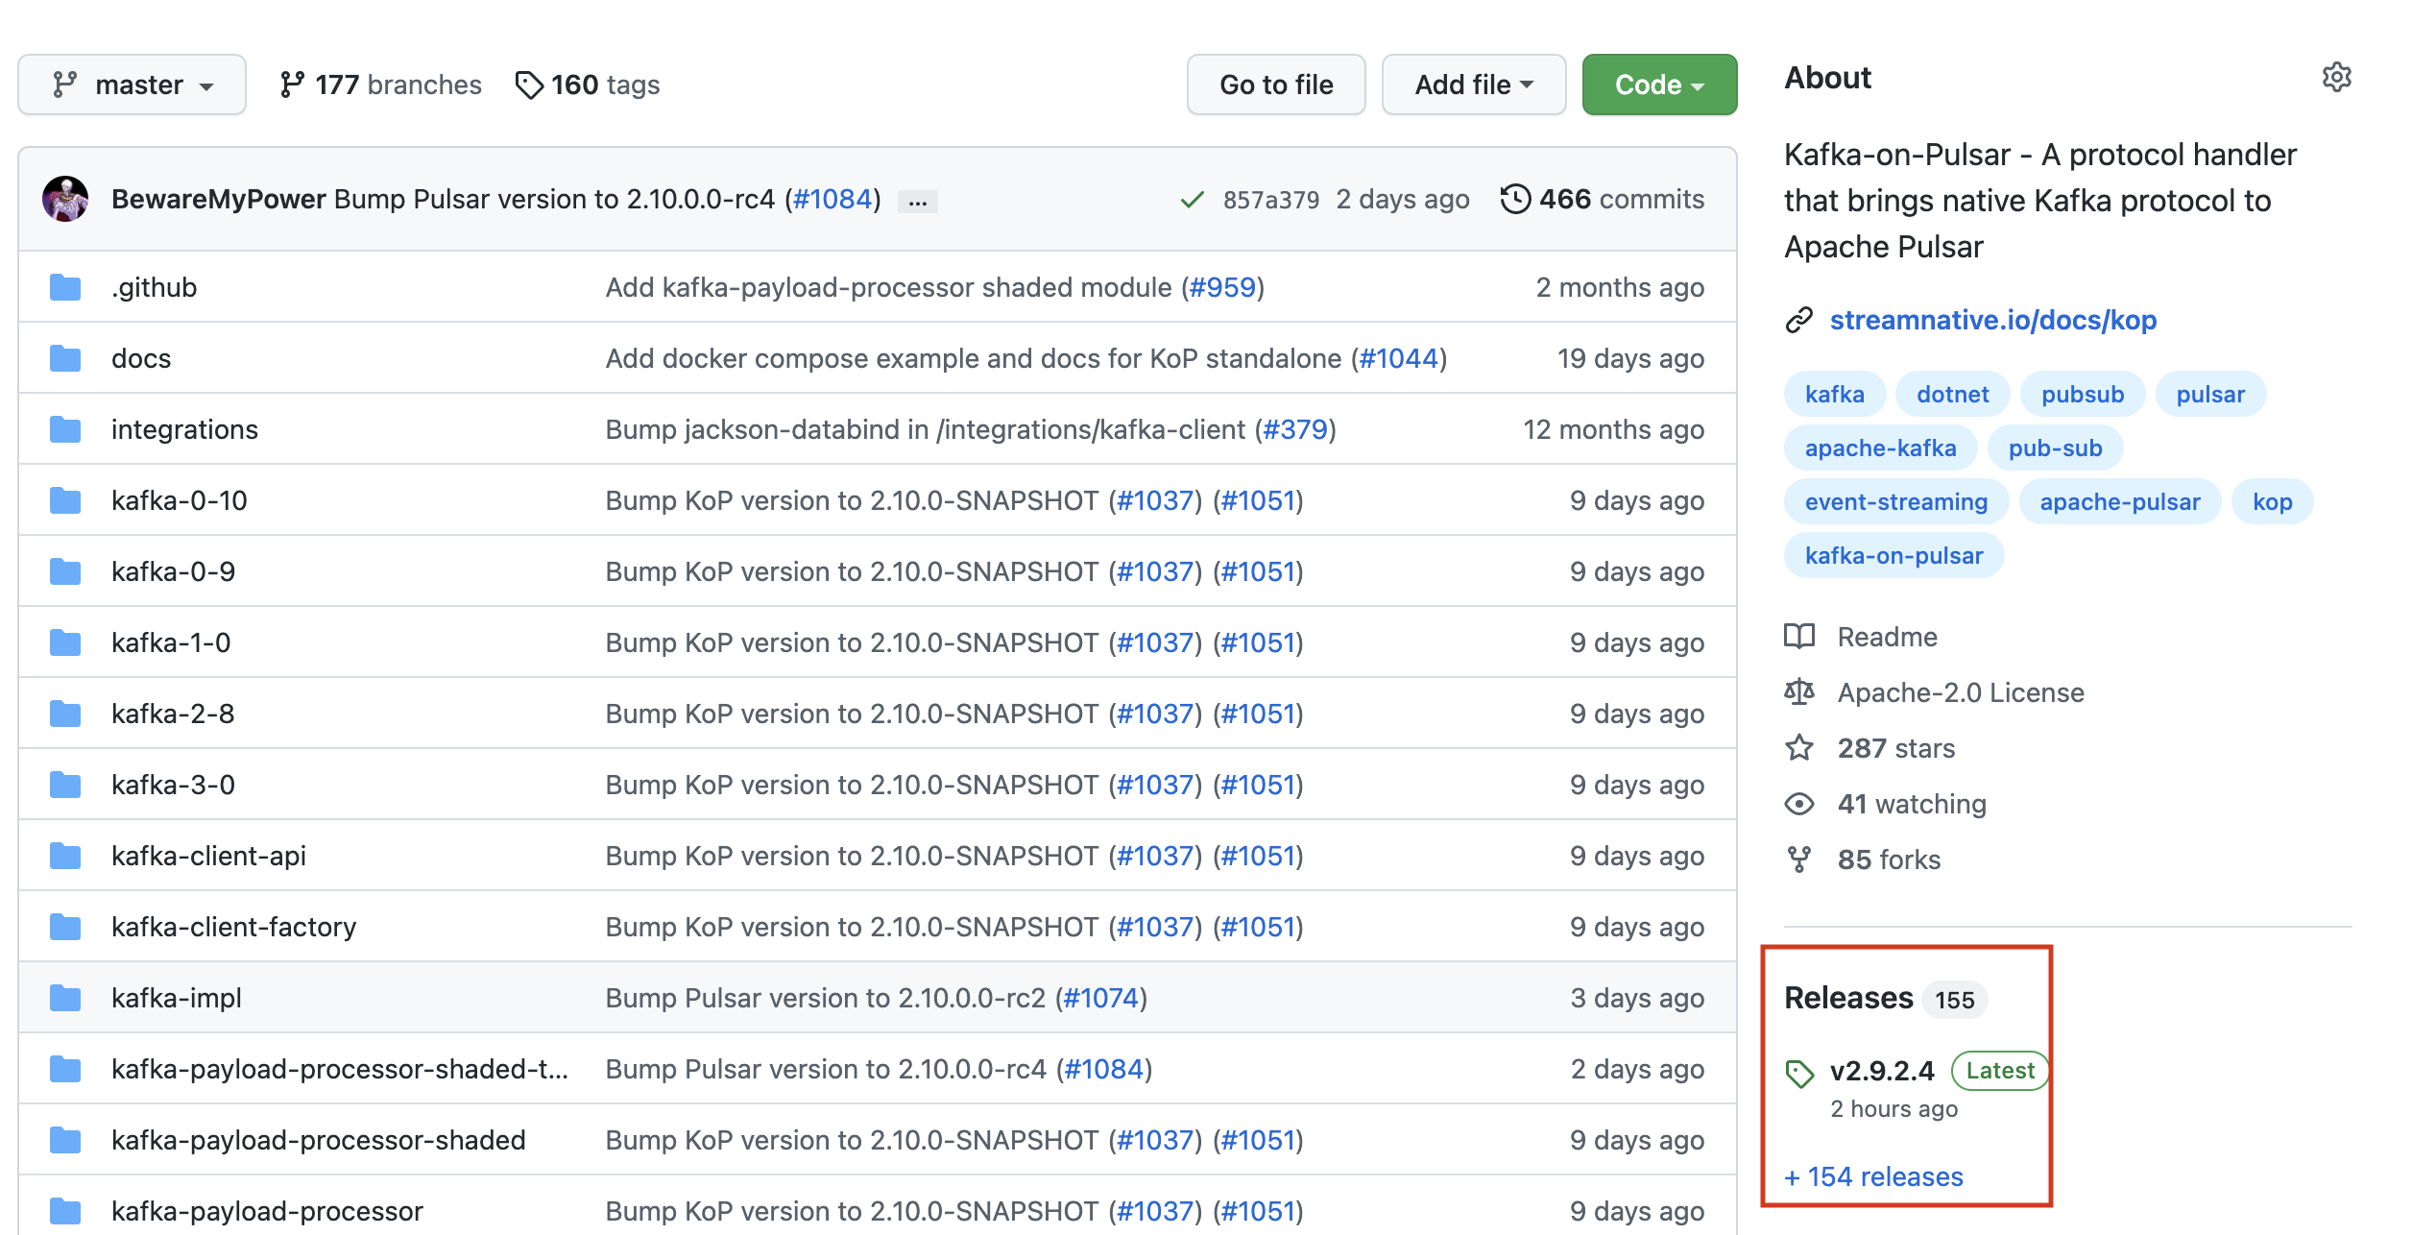Open the master branch dropdown
This screenshot has height=1235, width=2412.
[133, 85]
